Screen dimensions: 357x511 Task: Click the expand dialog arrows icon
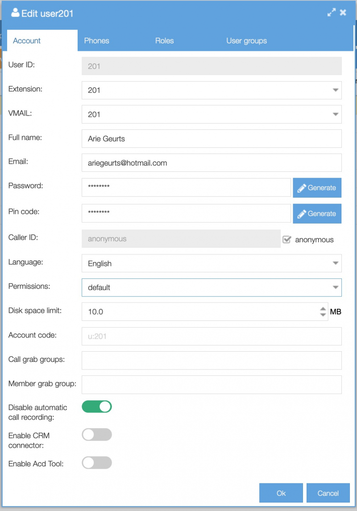(331, 13)
